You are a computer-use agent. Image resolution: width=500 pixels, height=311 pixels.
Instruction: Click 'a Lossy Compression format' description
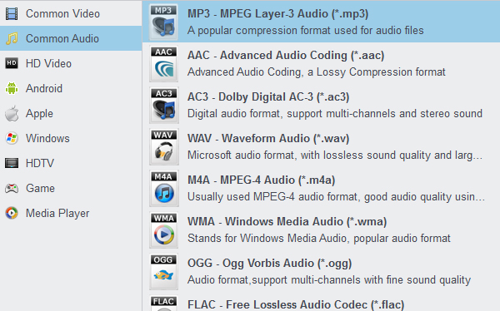click(317, 72)
